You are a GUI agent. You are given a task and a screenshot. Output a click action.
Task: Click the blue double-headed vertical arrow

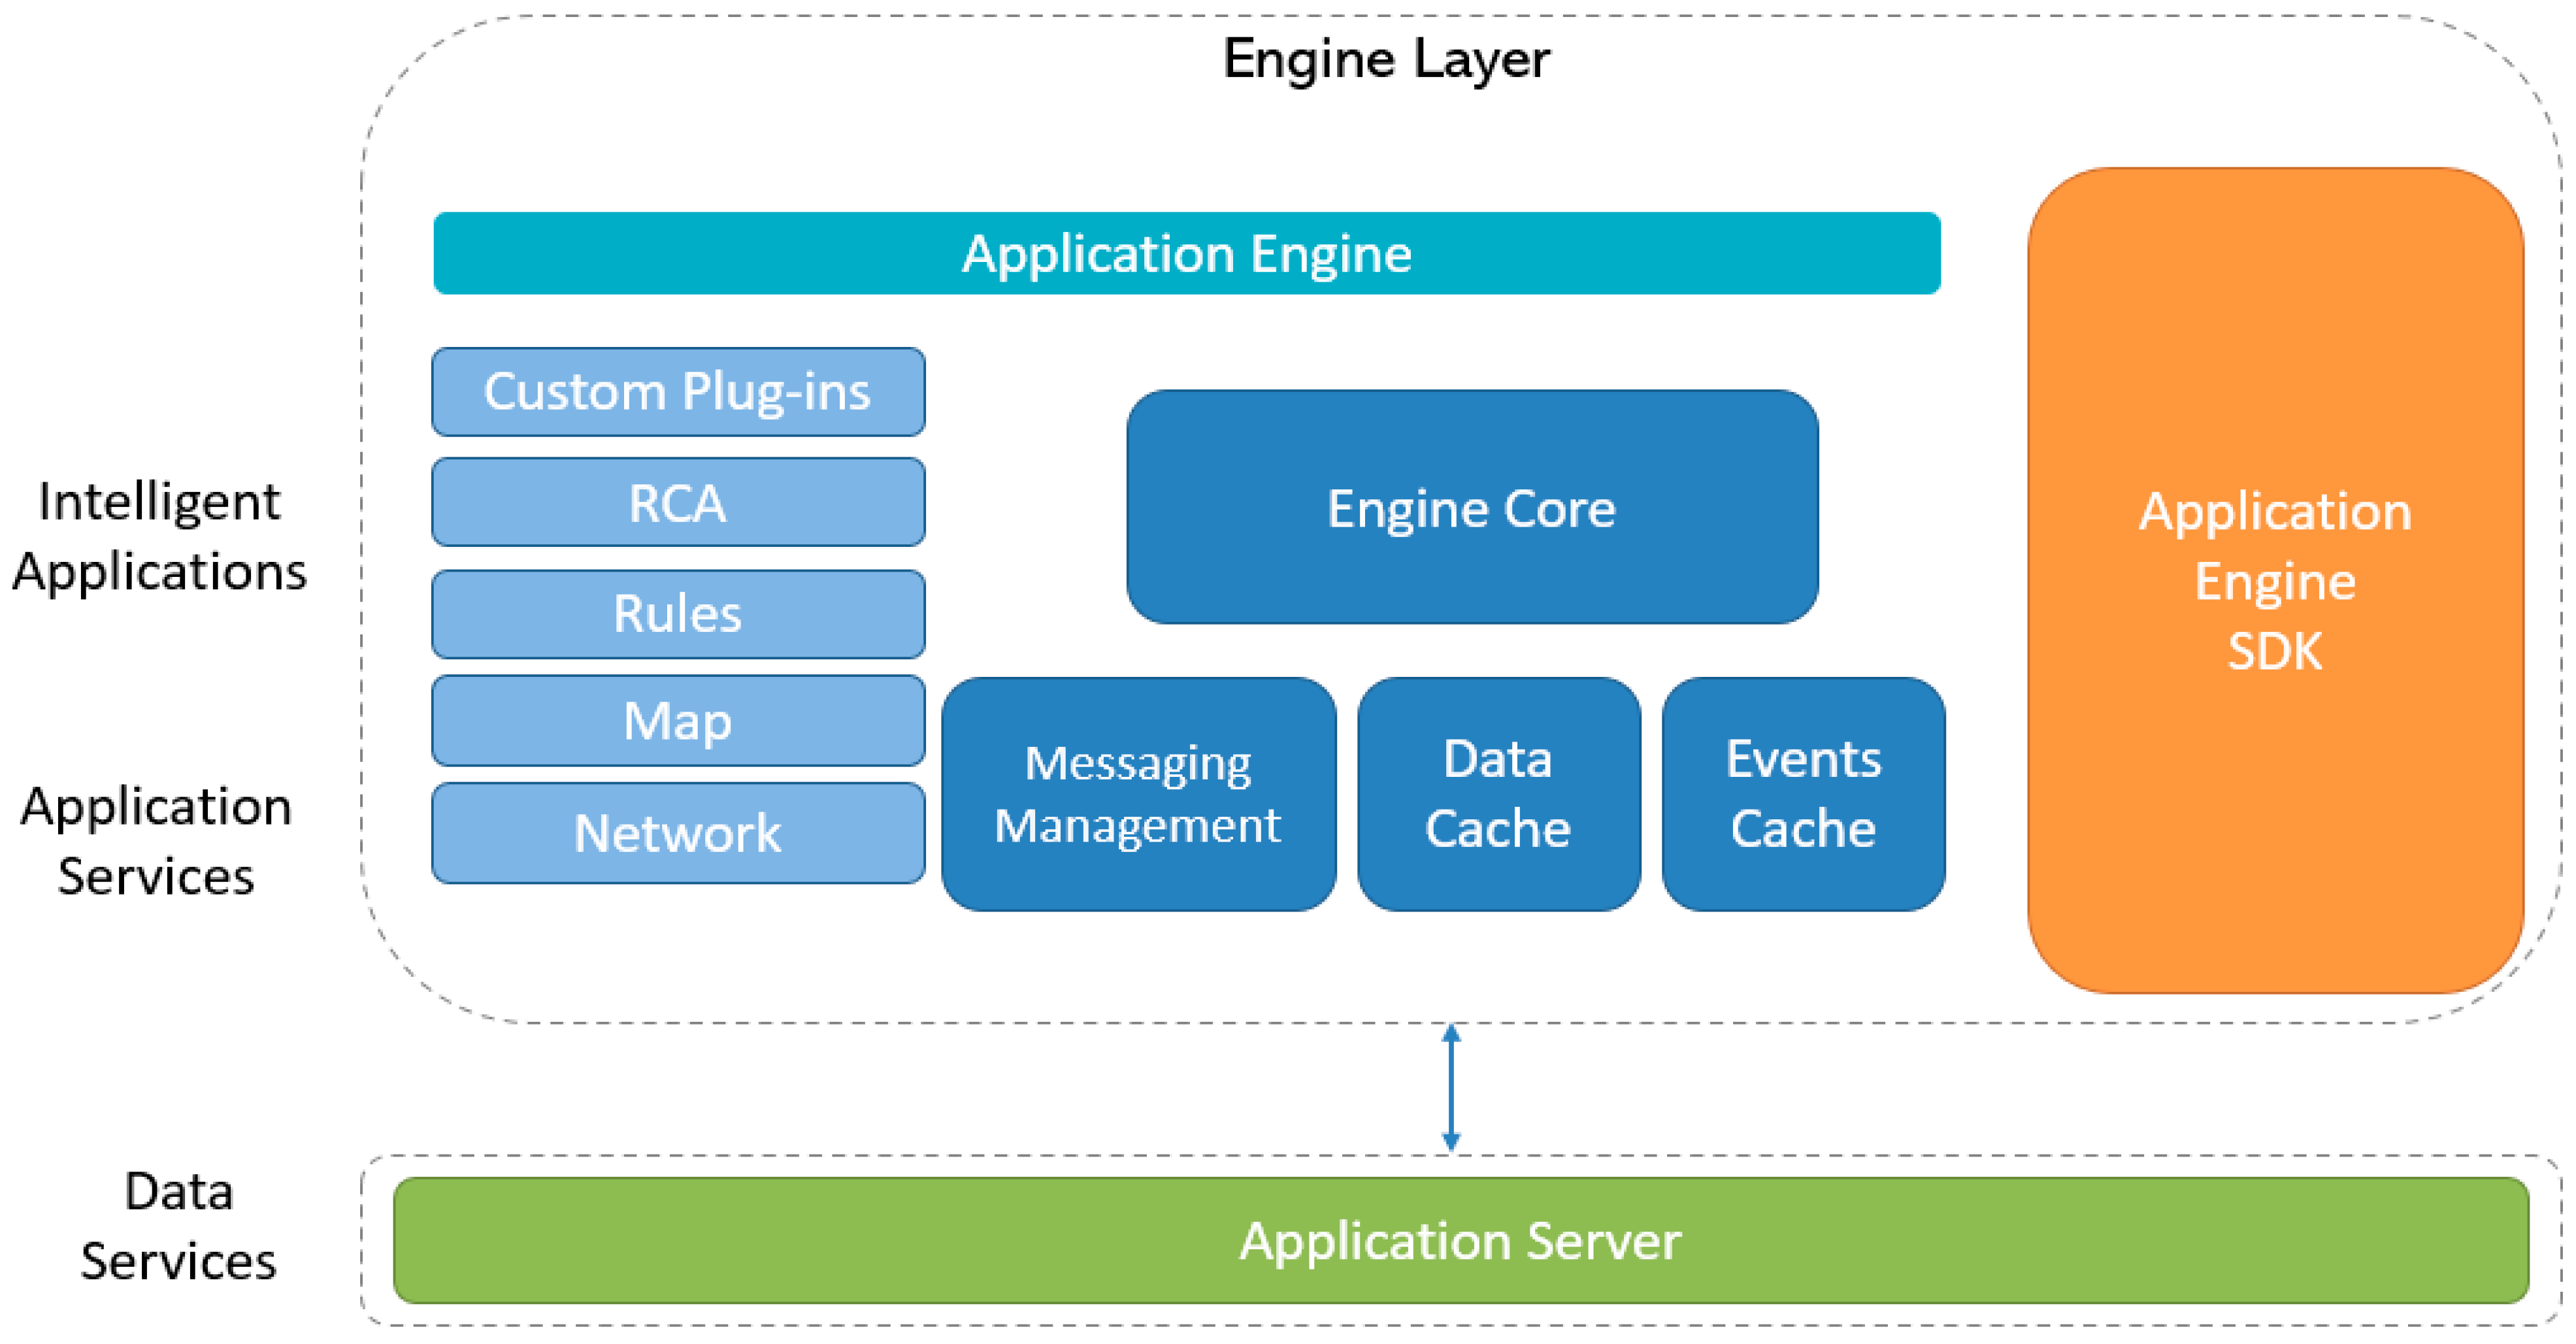pyautogui.click(x=1451, y=1088)
